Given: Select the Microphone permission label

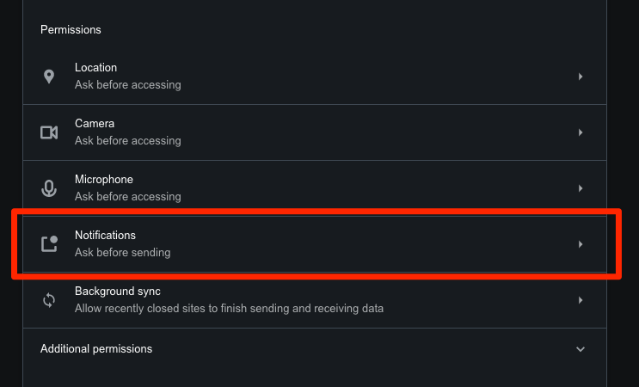Looking at the screenshot, I should pyautogui.click(x=104, y=180).
